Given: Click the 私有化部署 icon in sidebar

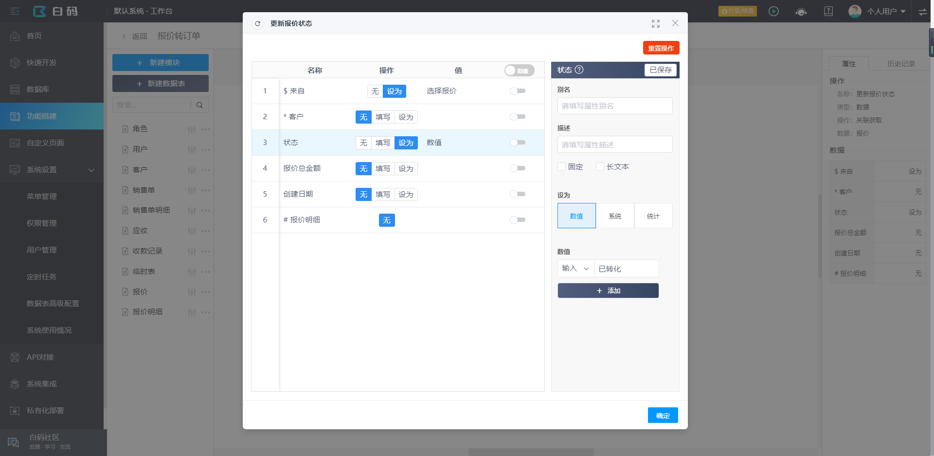Looking at the screenshot, I should (15, 410).
